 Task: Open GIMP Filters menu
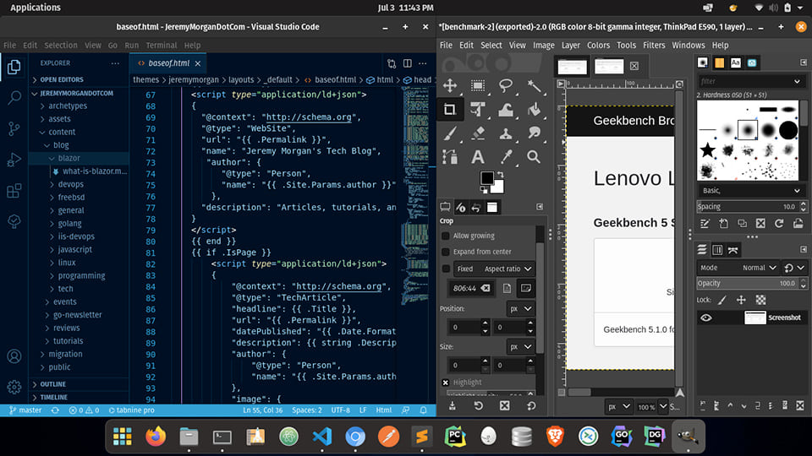point(654,46)
